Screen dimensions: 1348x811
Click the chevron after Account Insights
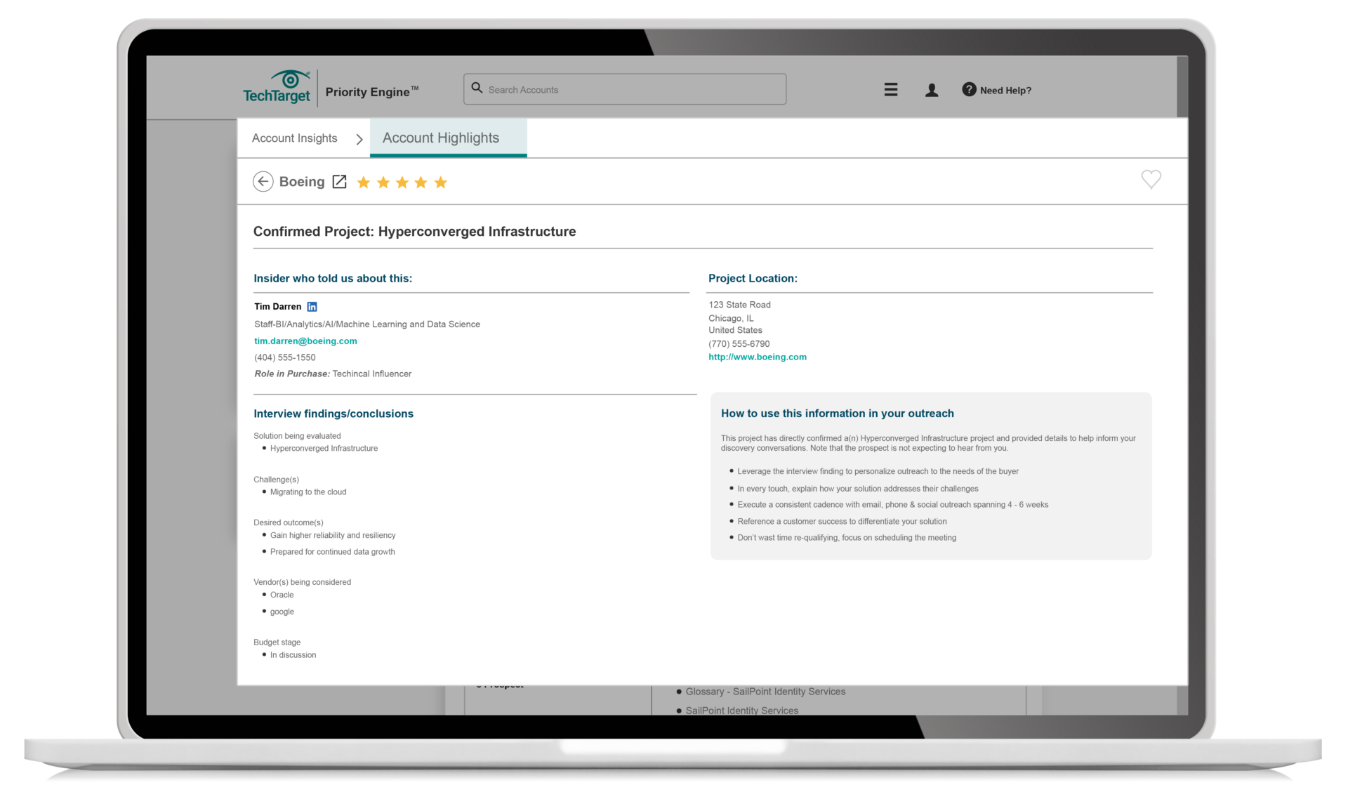tap(359, 139)
